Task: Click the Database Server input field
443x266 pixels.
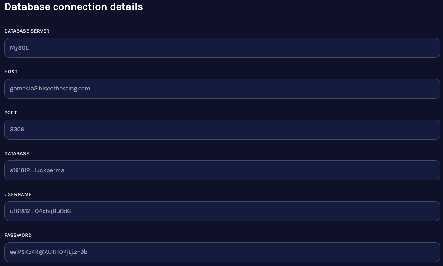Action: pyautogui.click(x=222, y=48)
